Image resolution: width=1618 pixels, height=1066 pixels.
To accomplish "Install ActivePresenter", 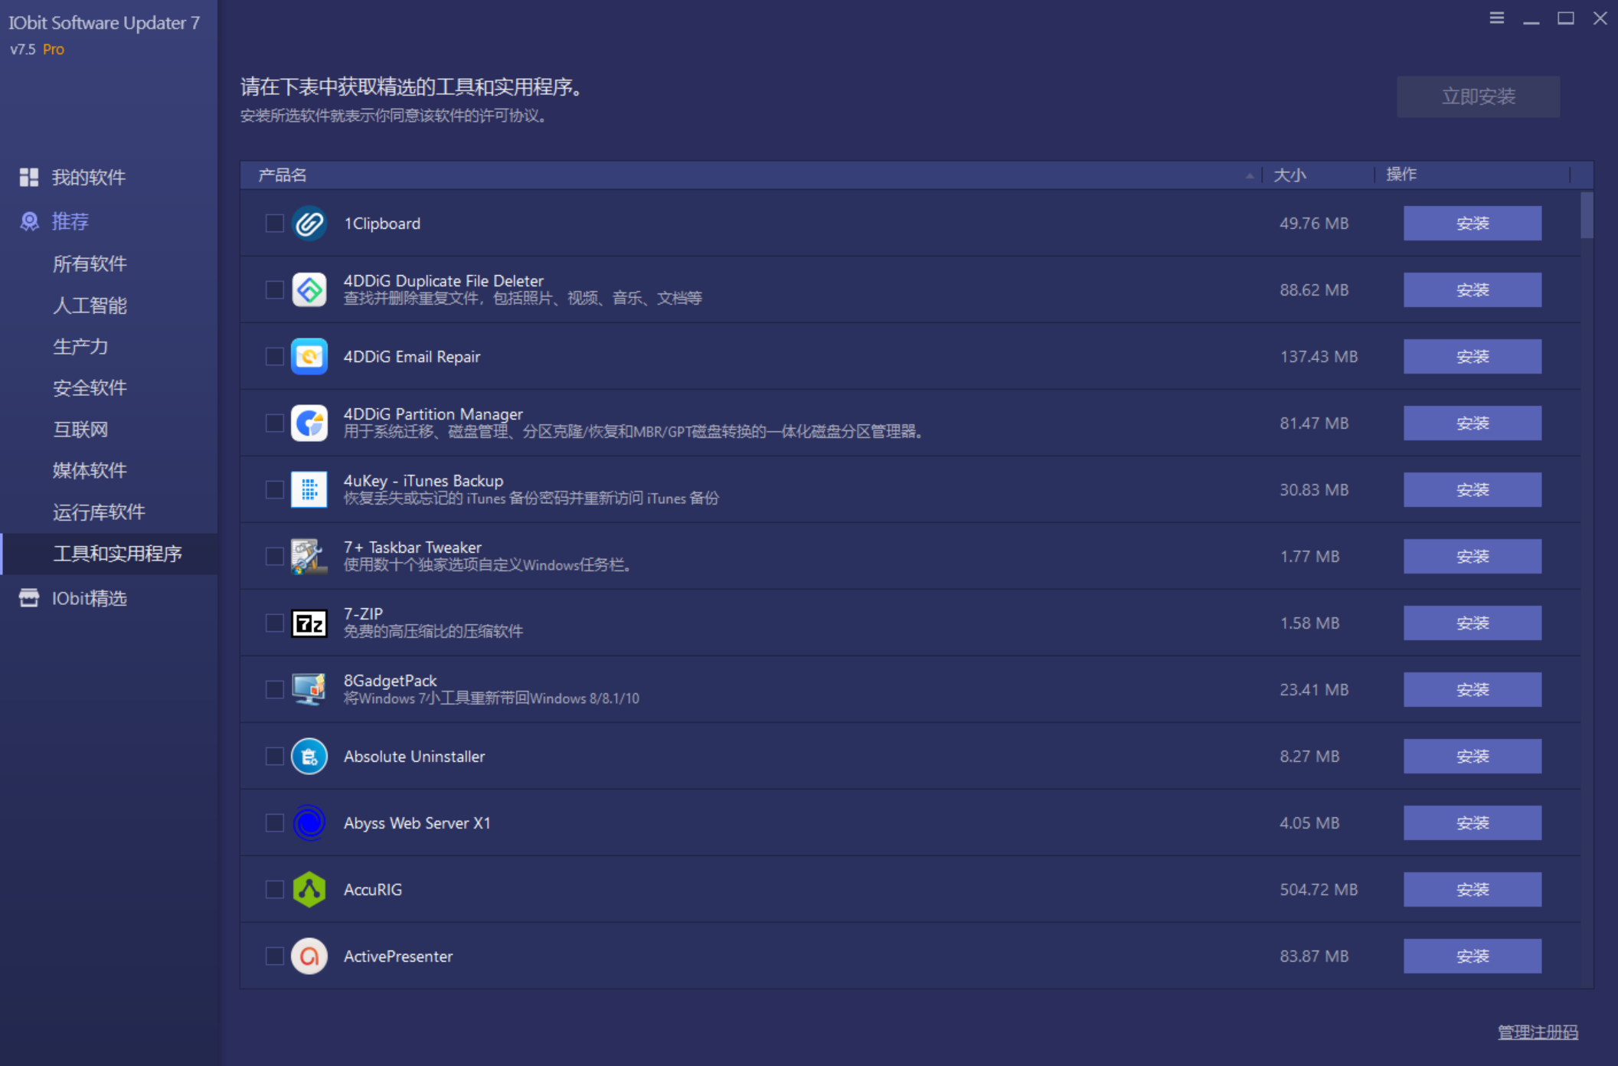I will click(x=1473, y=956).
